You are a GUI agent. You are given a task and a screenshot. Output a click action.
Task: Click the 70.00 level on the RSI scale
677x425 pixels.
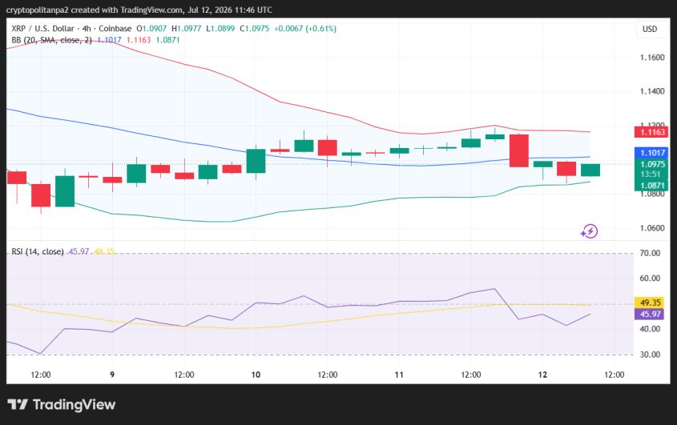[x=650, y=253]
